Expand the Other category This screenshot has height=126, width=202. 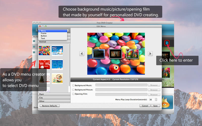54,101
